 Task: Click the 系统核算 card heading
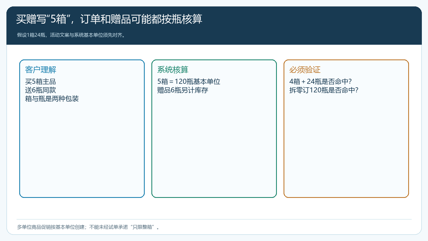coord(173,70)
